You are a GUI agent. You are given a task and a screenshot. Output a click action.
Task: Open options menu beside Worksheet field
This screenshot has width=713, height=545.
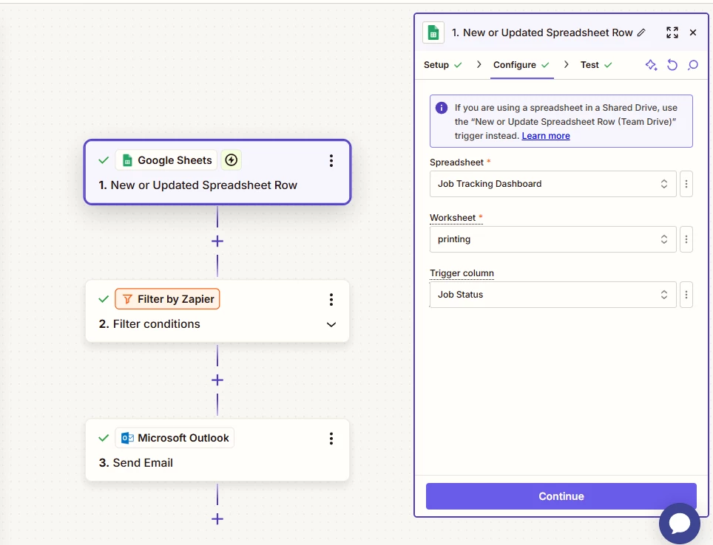[686, 239]
